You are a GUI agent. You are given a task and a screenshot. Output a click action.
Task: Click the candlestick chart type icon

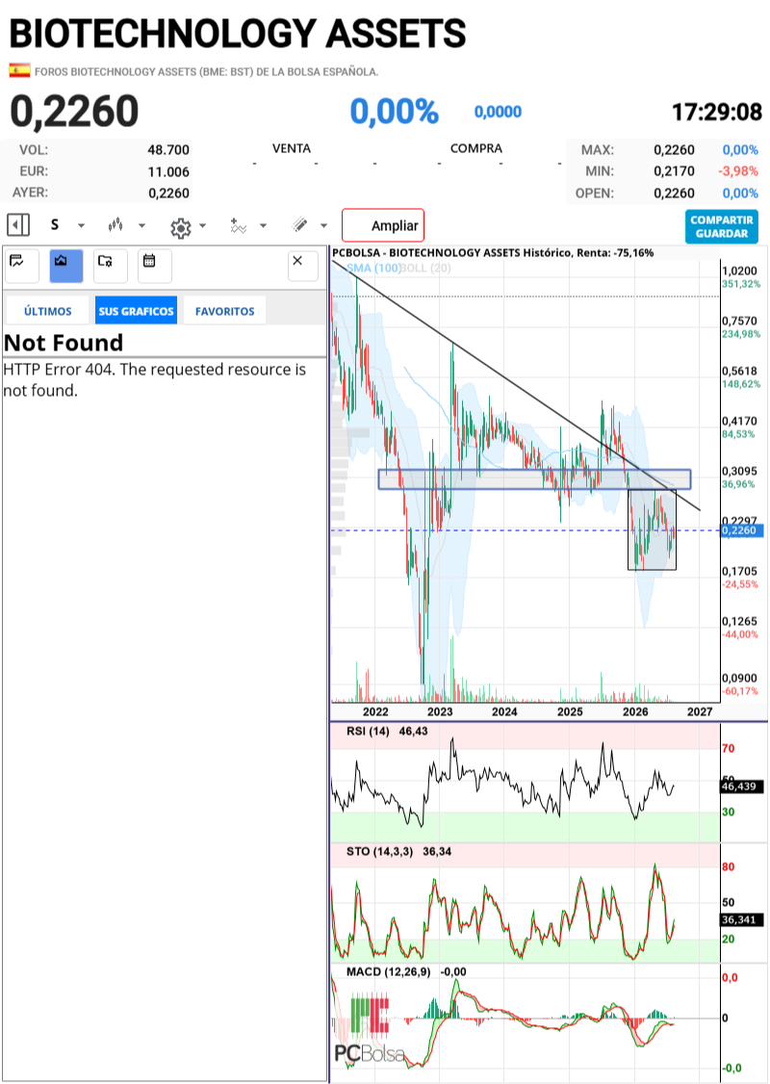115,225
